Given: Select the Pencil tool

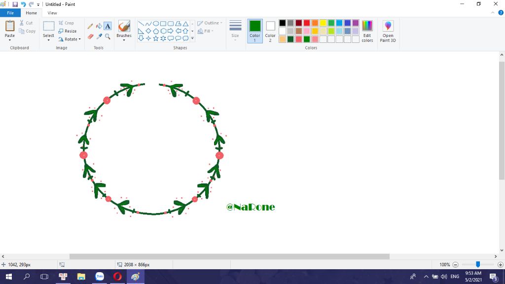Looking at the screenshot, I should tap(90, 26).
